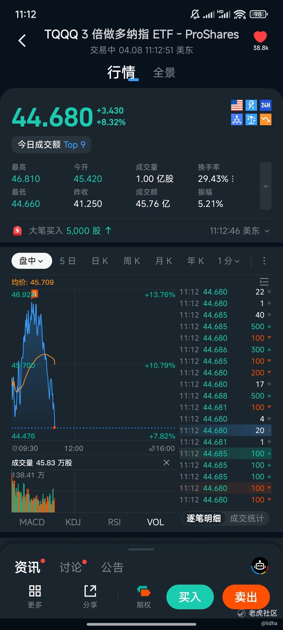Open the 资讯 news tab
Image resolution: width=283 pixels, height=630 pixels.
click(28, 567)
